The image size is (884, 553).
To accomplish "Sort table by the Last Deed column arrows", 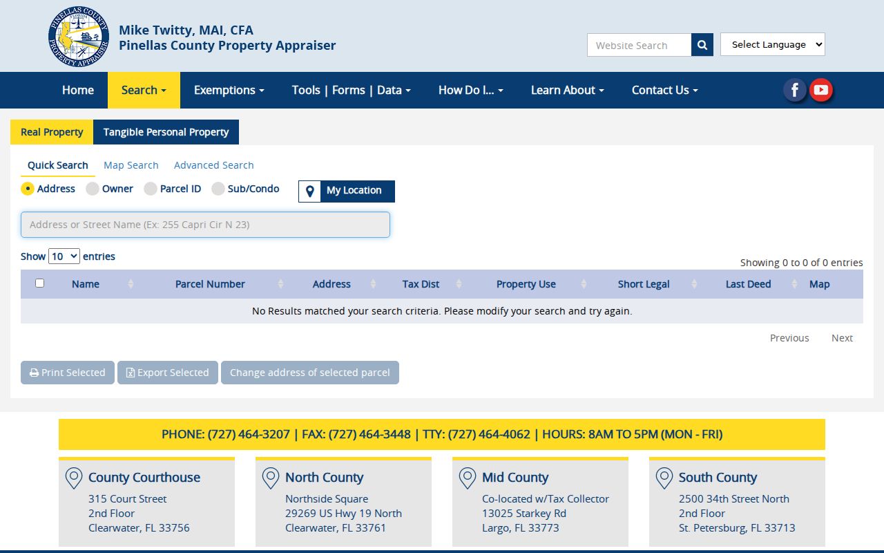I will pyautogui.click(x=794, y=284).
